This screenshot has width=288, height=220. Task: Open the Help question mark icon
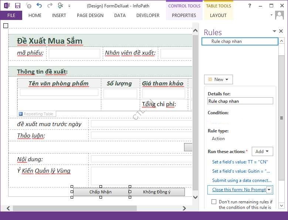[250, 6]
